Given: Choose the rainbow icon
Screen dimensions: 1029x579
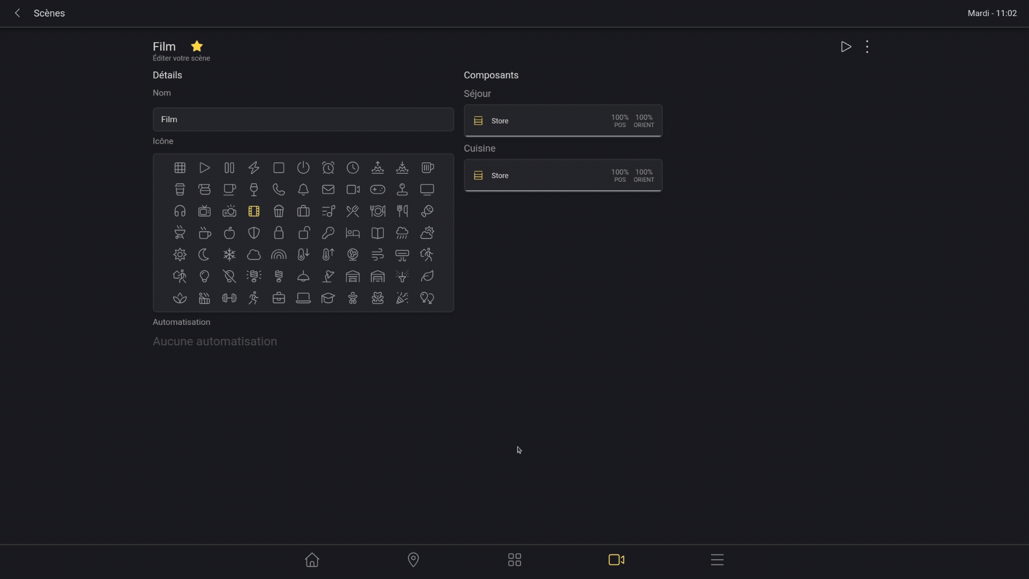Looking at the screenshot, I should [x=279, y=255].
